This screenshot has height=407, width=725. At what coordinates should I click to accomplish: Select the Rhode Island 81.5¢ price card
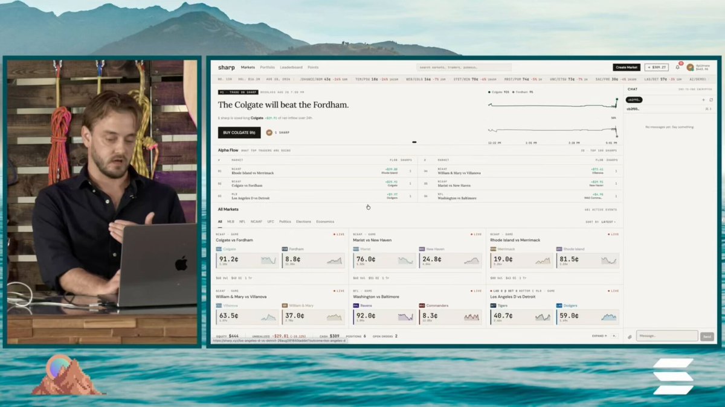588,260
